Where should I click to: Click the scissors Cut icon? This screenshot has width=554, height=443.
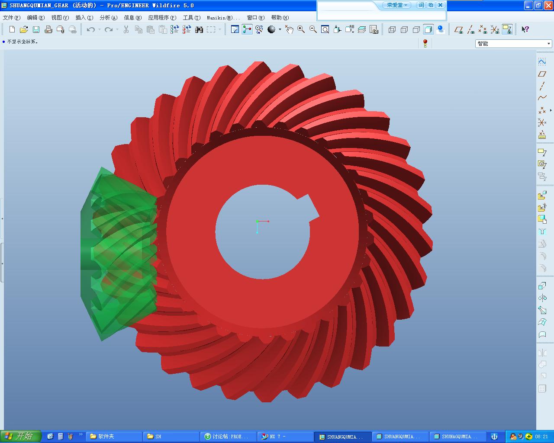(x=126, y=29)
